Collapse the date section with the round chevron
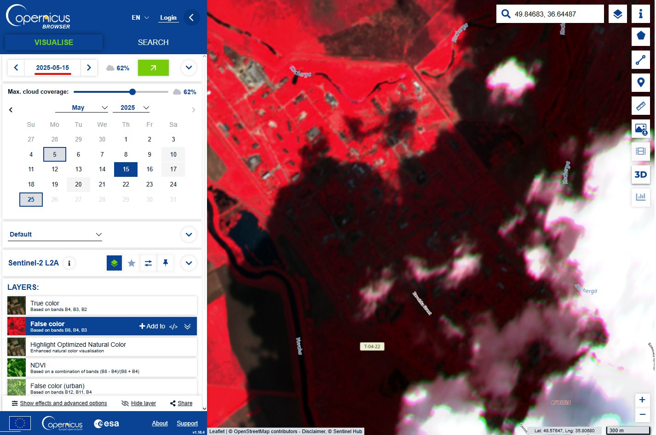Screen dimensions: 656x435 point(189,68)
